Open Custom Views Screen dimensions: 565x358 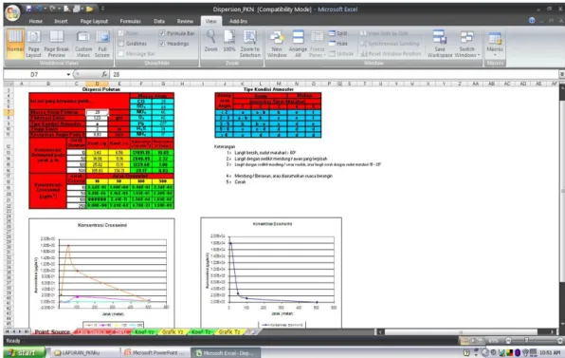click(83, 44)
